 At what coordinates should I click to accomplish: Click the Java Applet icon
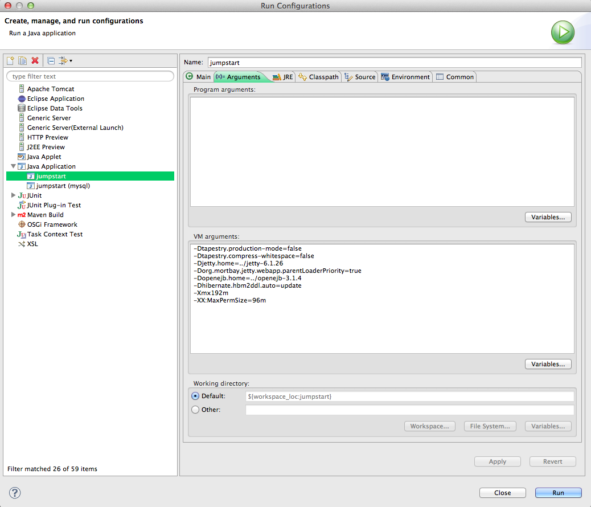pos(22,157)
